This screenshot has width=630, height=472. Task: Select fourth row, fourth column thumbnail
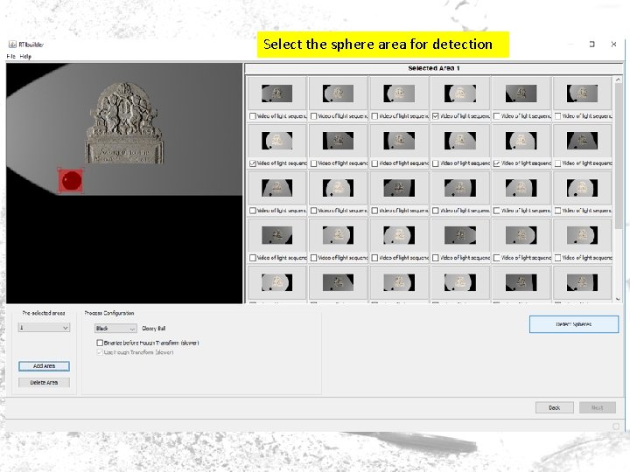tap(460, 235)
